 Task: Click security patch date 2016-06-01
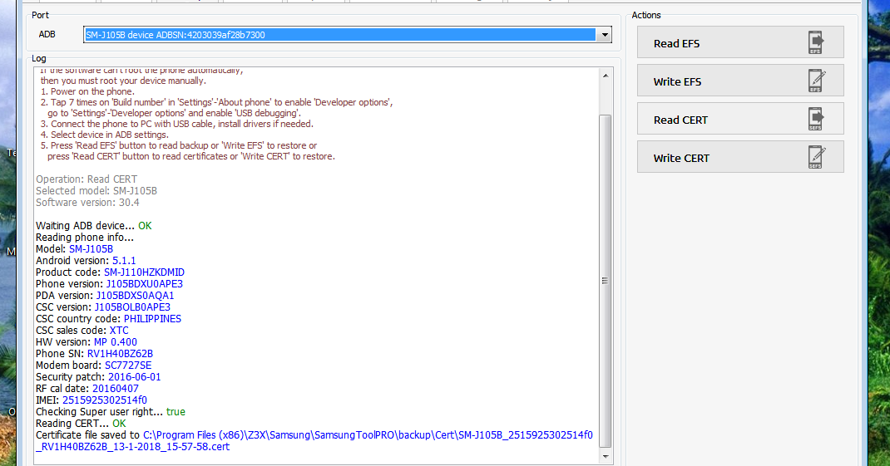pyautogui.click(x=135, y=377)
